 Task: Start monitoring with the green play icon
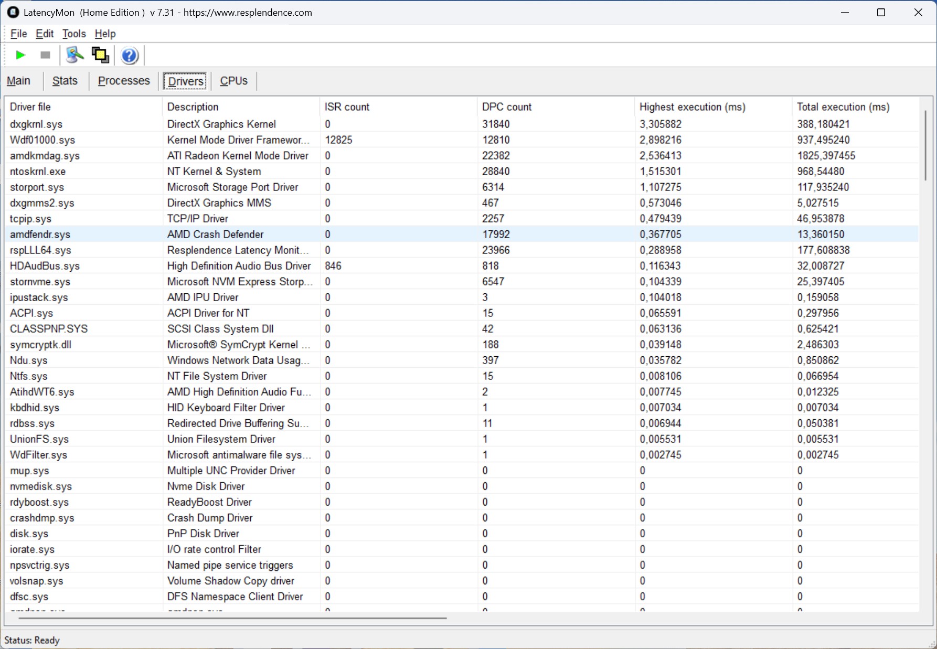pyautogui.click(x=20, y=55)
